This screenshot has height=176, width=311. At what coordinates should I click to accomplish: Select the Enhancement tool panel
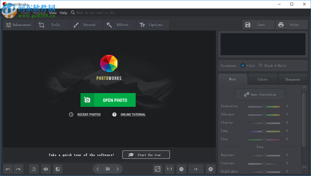click(x=19, y=25)
